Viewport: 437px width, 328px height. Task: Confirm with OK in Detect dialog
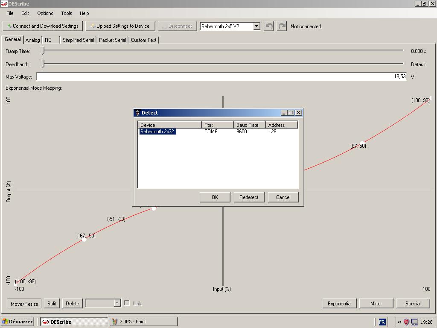coord(215,197)
